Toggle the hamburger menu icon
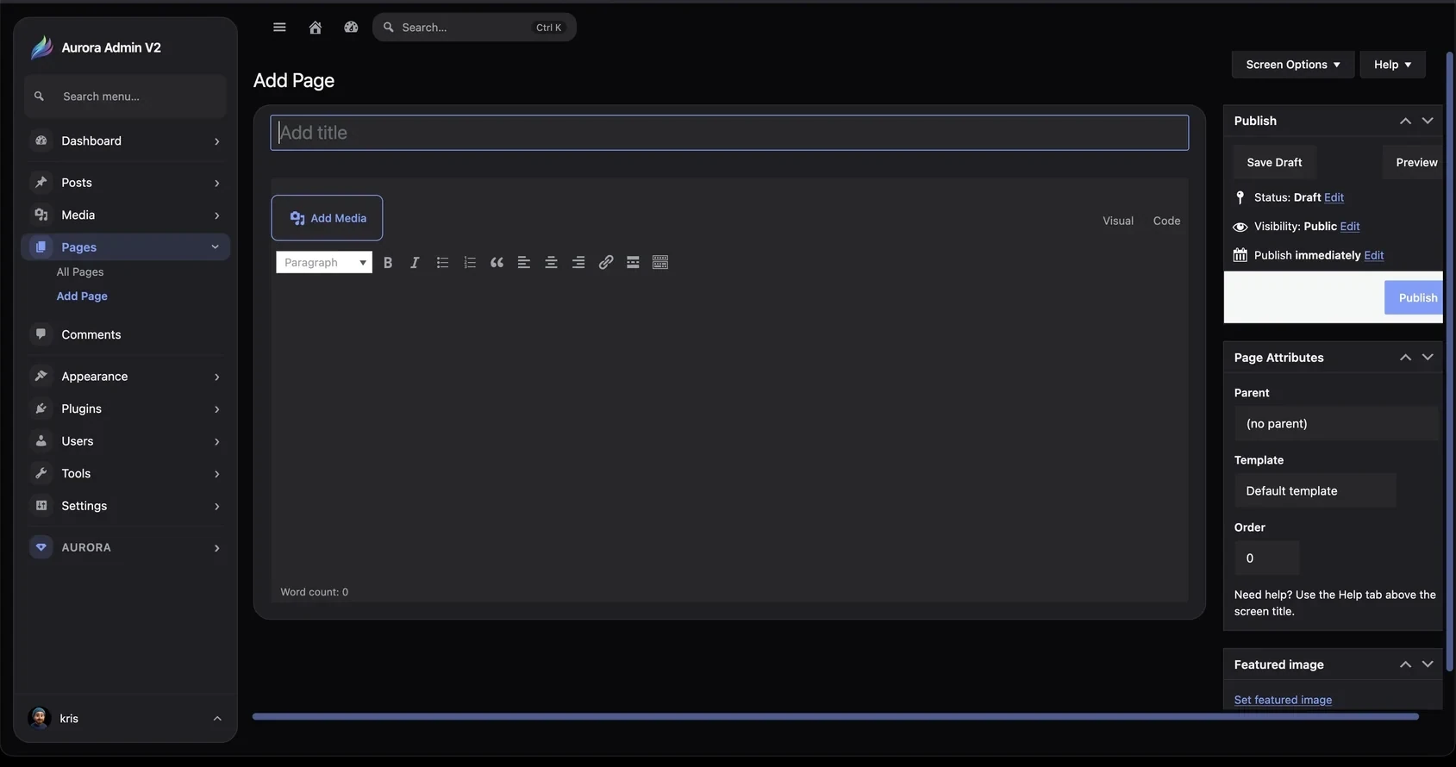 click(279, 28)
